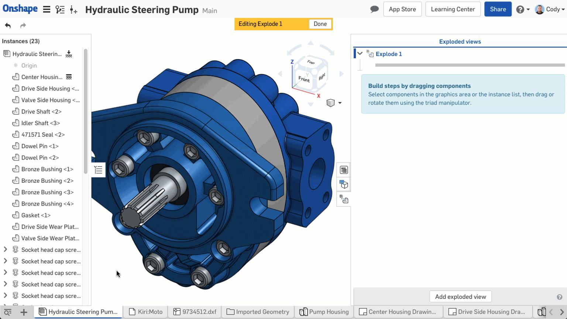This screenshot has height=319, width=567.
Task: Create a new version with the version icon
Action: pos(73,10)
